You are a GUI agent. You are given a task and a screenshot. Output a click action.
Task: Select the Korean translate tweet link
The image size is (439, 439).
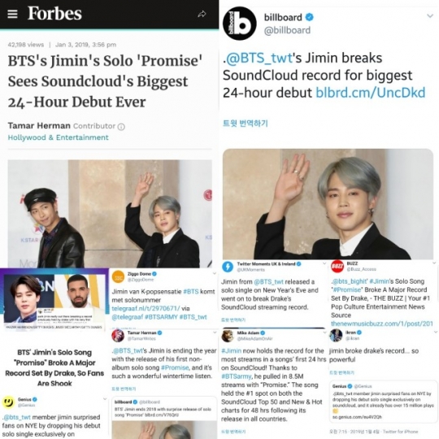[246, 124]
